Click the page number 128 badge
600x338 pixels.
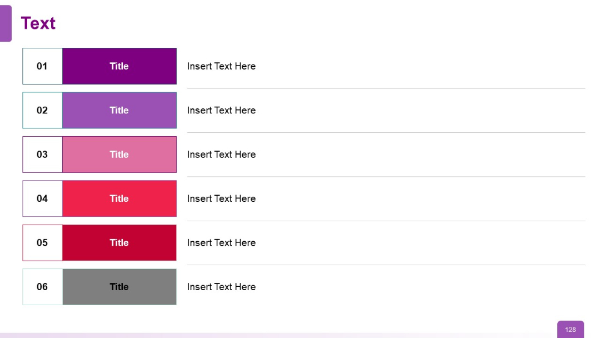click(x=570, y=329)
